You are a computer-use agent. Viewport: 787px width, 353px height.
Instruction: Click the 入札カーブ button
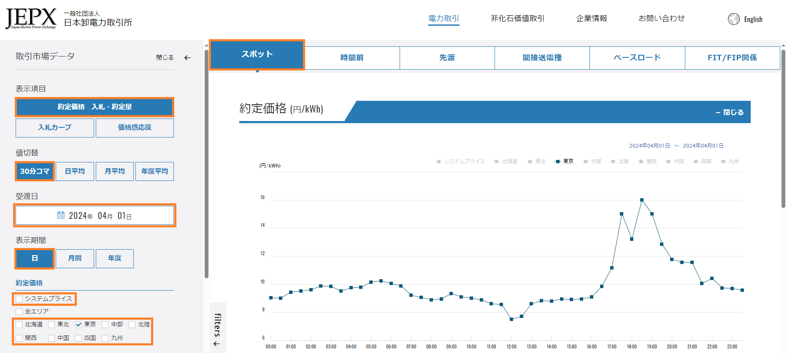[x=55, y=127]
